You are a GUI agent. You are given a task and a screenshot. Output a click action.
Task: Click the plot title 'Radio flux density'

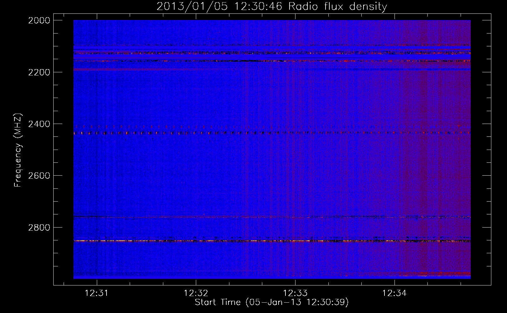(x=337, y=7)
